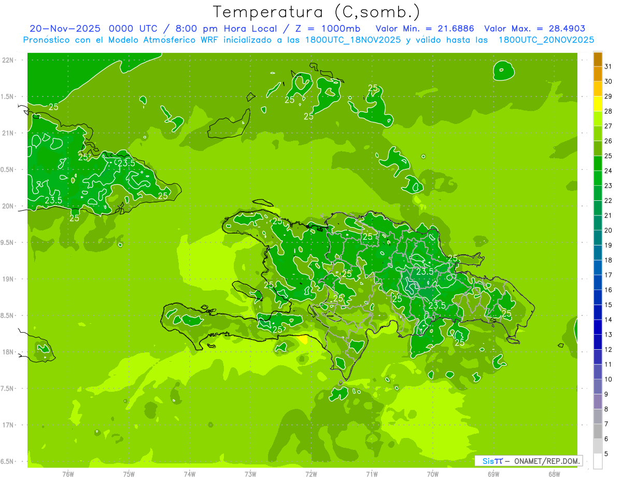Click the legend value "25" on the color scale
This screenshot has height=481, width=622.
point(609,156)
